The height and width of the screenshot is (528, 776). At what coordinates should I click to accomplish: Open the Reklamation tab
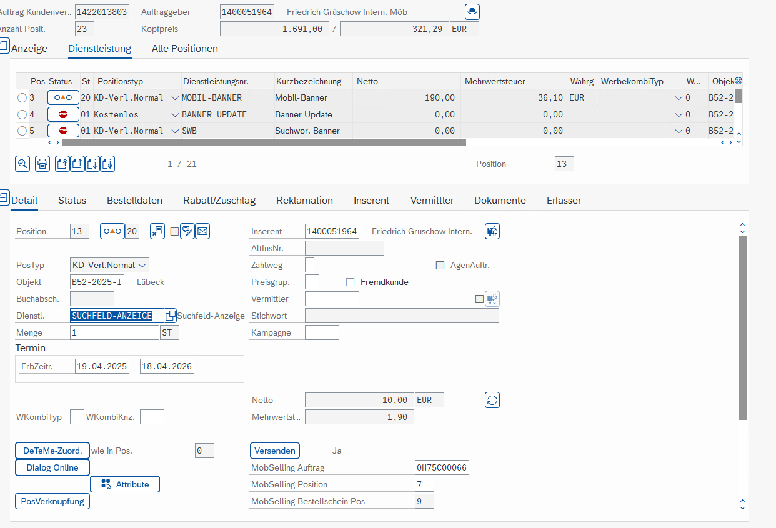(x=304, y=200)
